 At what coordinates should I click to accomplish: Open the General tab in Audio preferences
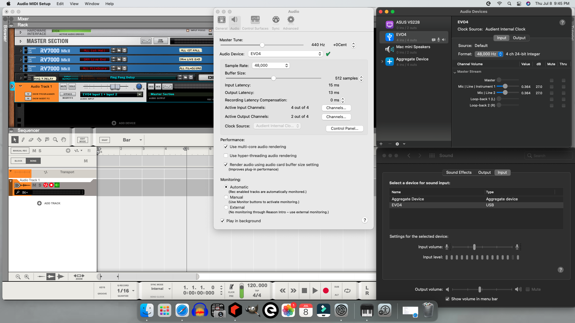pyautogui.click(x=221, y=23)
